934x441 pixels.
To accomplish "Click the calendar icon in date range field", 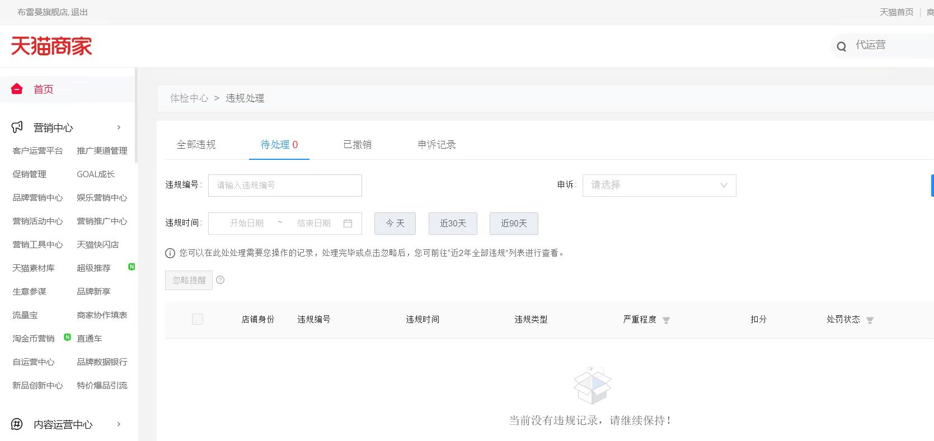I will [x=348, y=223].
